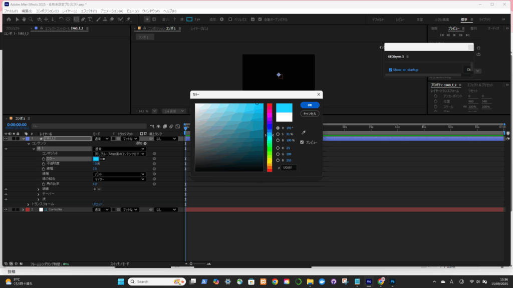This screenshot has height=288, width=513.
Task: Click OK in the color dialog
Action: click(310, 105)
